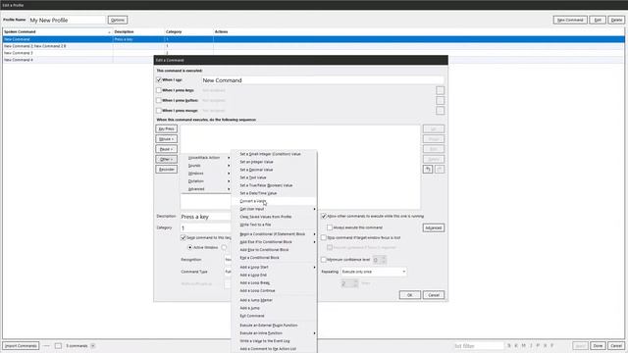
Task: Click OK in the Edit a Command dialog
Action: point(410,295)
